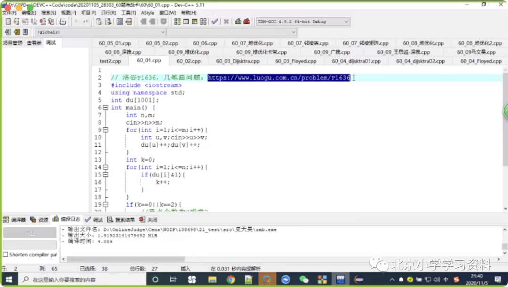The height and width of the screenshot is (287, 508).
Task: Open File Explorer from the taskbar
Action: point(212,279)
